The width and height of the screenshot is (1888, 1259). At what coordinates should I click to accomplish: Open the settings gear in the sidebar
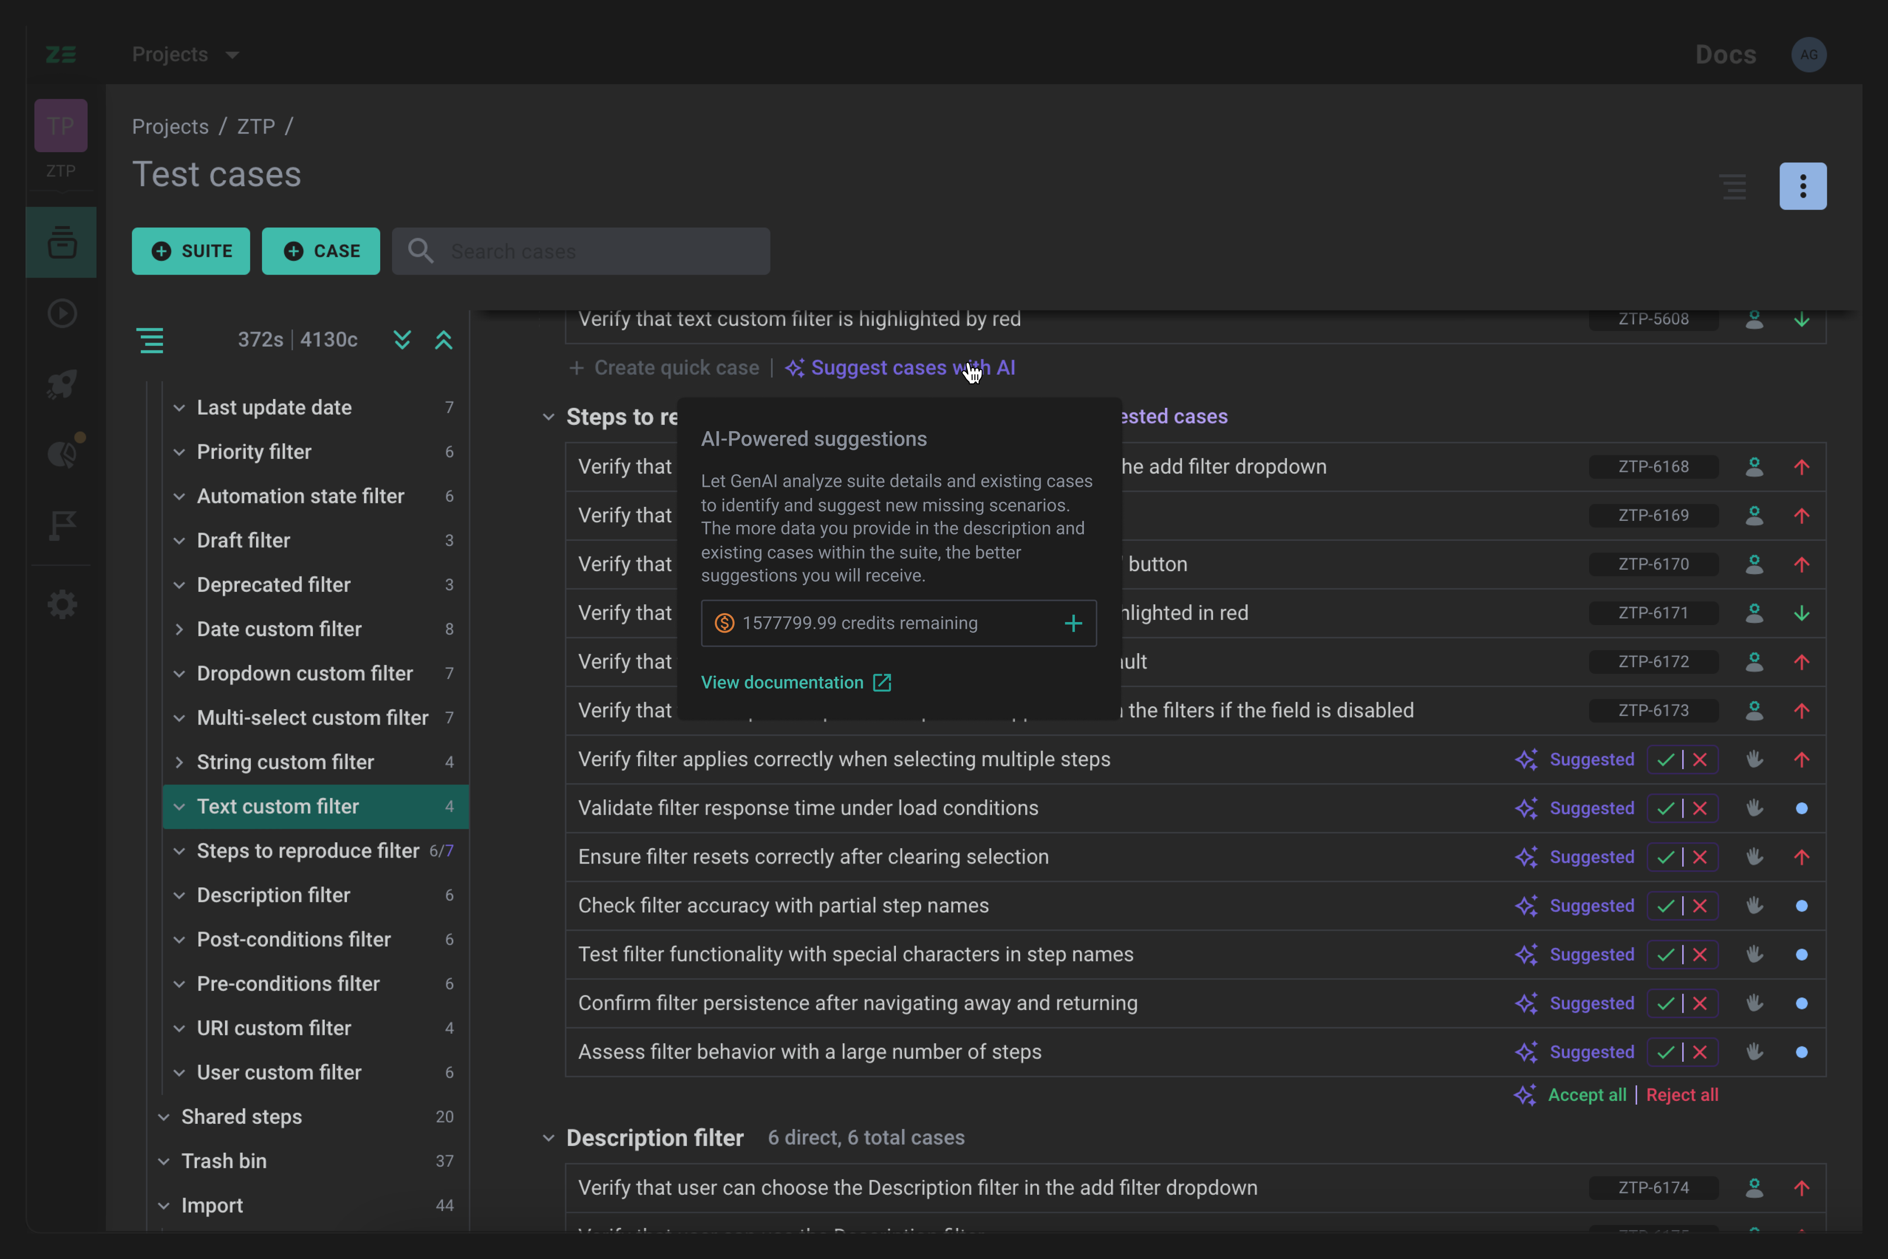pos(62,605)
